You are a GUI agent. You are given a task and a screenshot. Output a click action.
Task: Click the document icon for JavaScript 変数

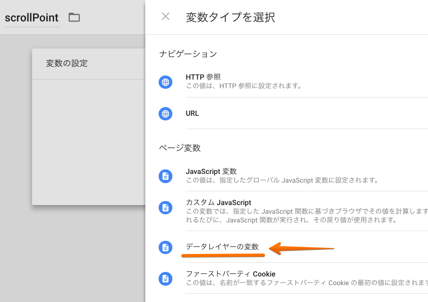click(x=165, y=176)
